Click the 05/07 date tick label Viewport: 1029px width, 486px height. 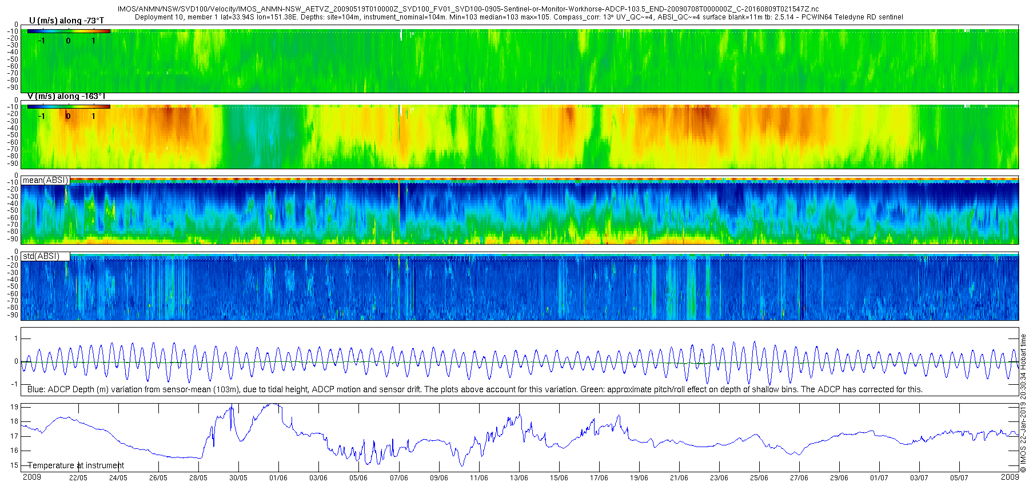click(x=959, y=478)
